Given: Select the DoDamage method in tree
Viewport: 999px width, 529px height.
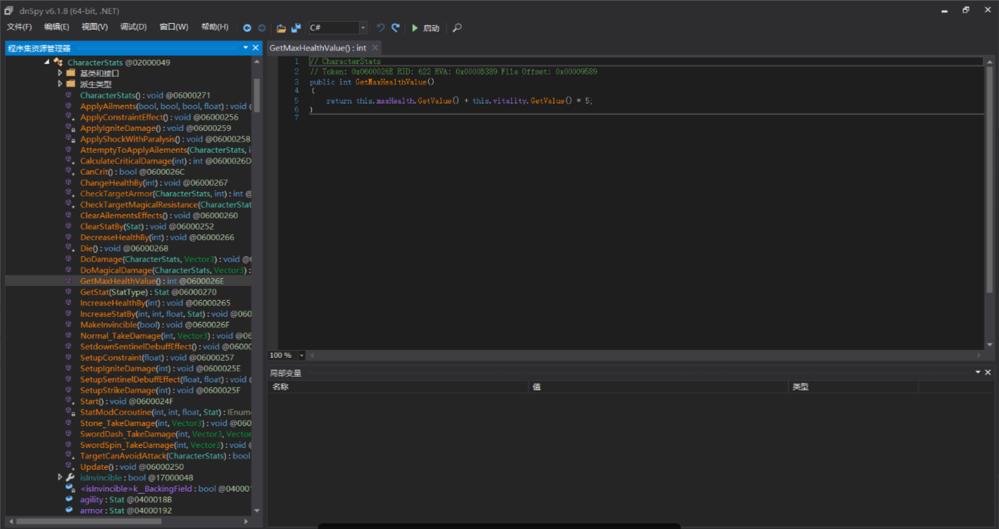Looking at the screenshot, I should (x=101, y=259).
